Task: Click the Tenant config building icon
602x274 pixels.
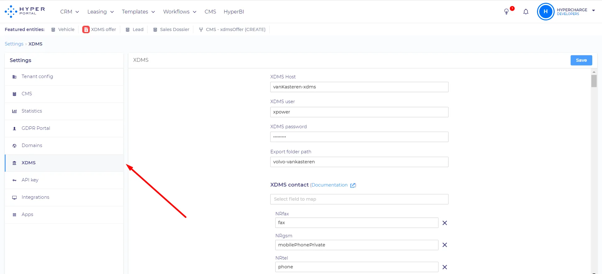Action: pos(14,77)
